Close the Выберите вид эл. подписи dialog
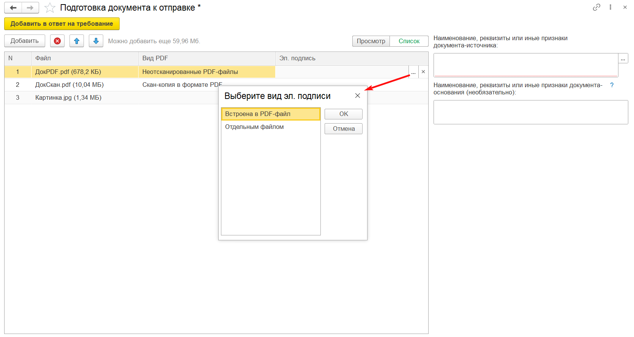This screenshot has width=634, height=337. (x=358, y=96)
